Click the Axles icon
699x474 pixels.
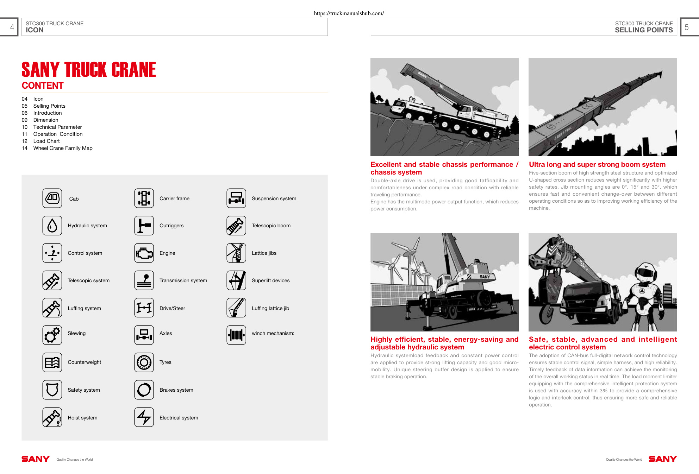pos(144,335)
